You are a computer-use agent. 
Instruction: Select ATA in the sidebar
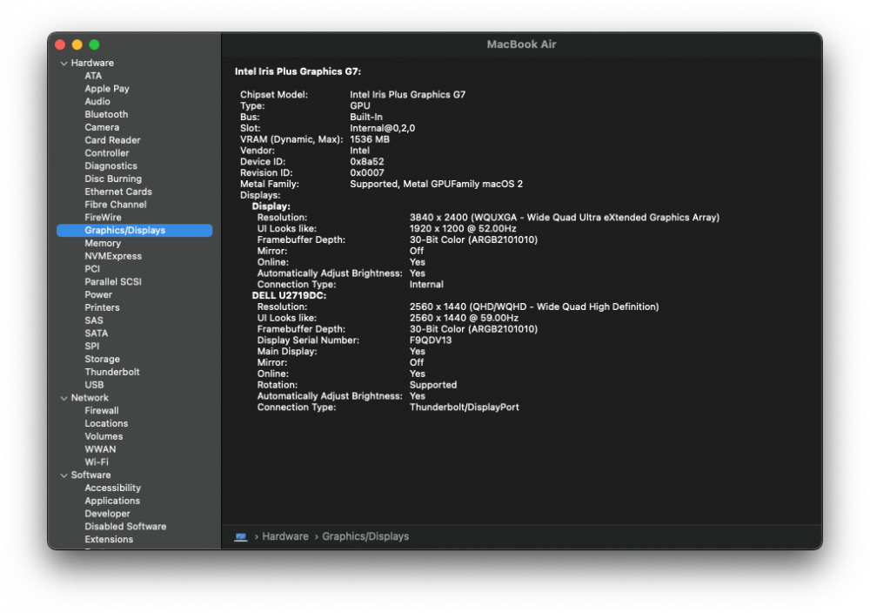coord(93,76)
